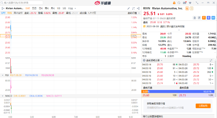Open the mail messages envelope icon
Image resolution: width=217 pixels, height=118 pixels.
click(185, 3)
